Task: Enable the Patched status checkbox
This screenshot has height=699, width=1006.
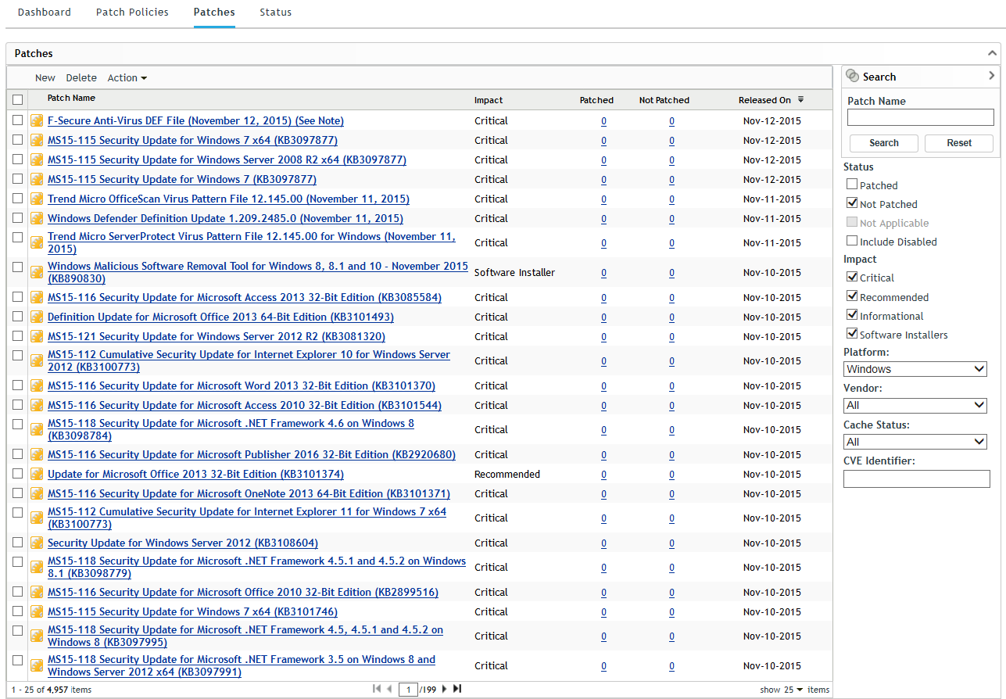Action: [852, 185]
